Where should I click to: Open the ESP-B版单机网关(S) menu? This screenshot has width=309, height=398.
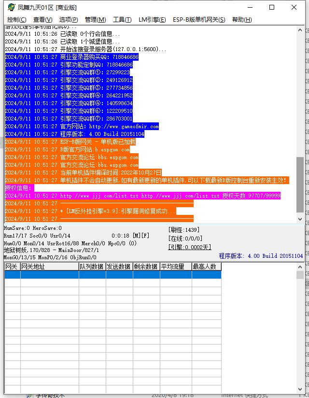tap(199, 20)
